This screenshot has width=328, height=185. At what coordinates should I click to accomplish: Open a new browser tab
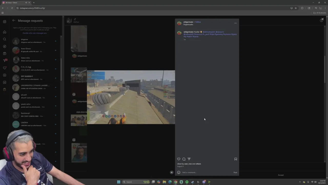coord(34,3)
